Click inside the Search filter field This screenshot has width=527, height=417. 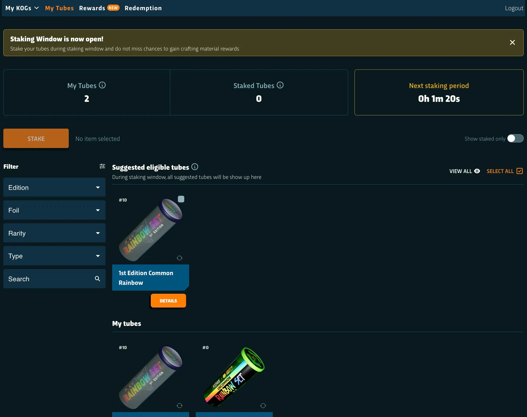pos(46,279)
